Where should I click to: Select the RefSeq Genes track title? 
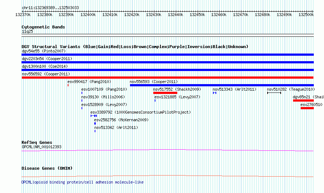click(37, 142)
